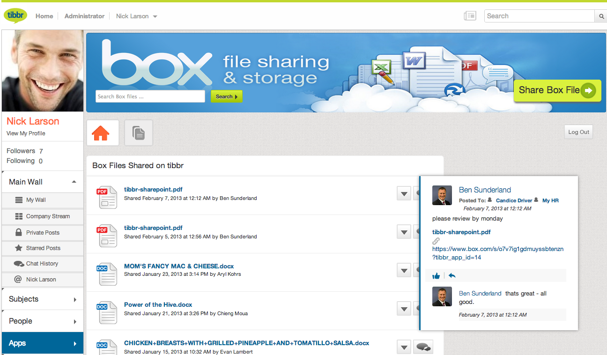Click Nick Larson's profile photo
The height and width of the screenshot is (355, 607).
(43, 71)
